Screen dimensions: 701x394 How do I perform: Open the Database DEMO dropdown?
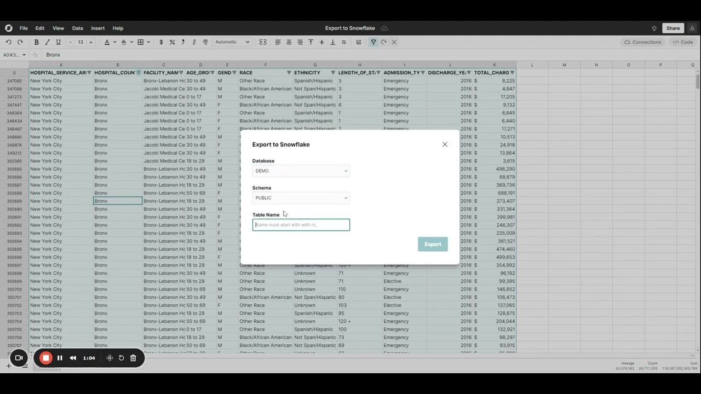[301, 171]
